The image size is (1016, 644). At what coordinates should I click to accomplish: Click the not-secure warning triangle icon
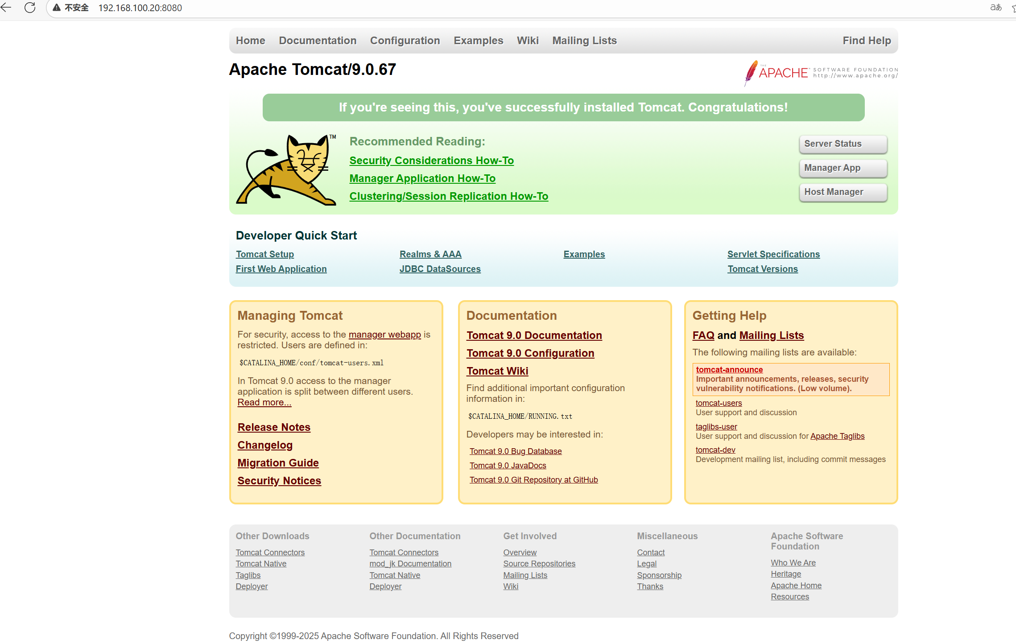pos(57,8)
